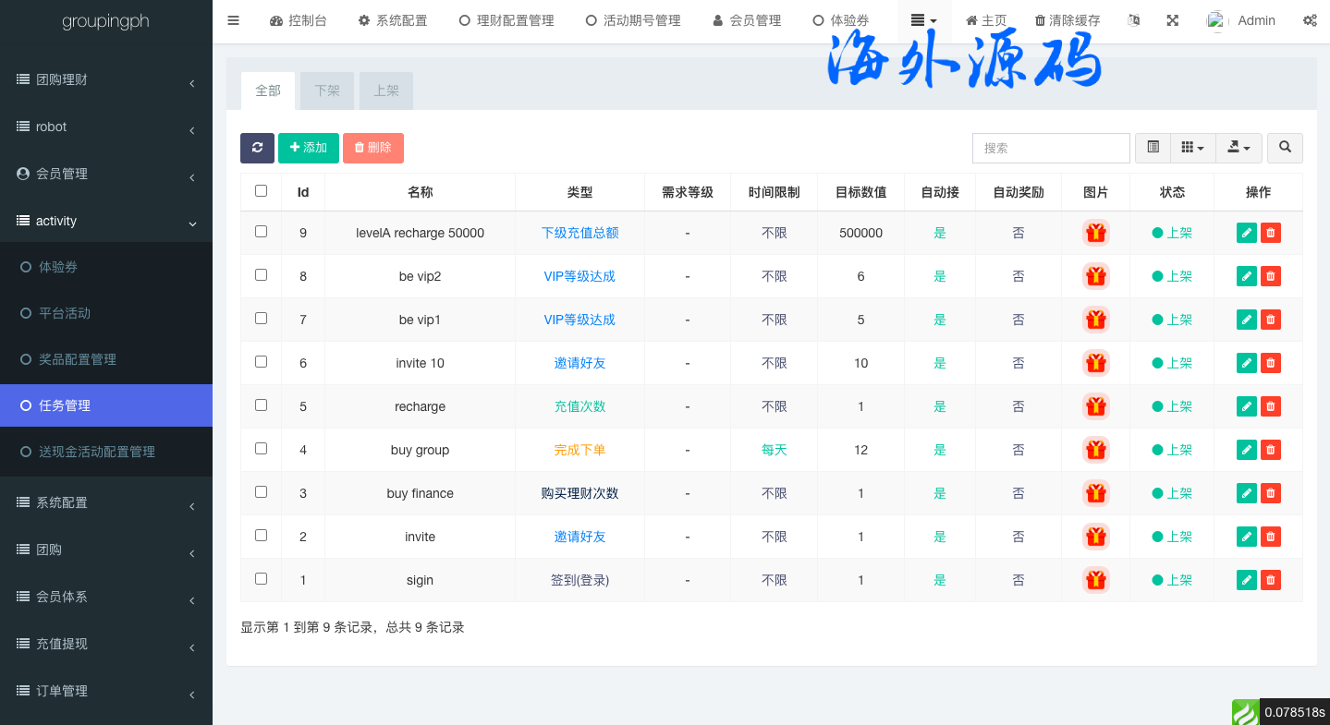Check the select-all checkbox in table header
This screenshot has height=725, width=1330.
click(261, 191)
